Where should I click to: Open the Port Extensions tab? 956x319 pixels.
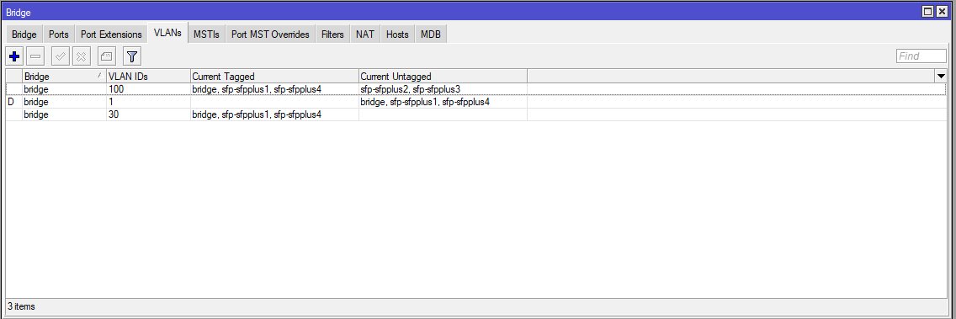[x=111, y=35]
